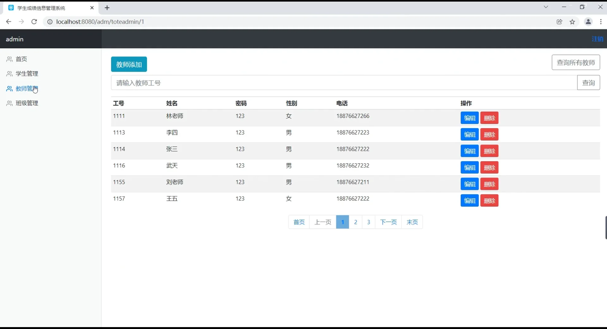Go to page 2 of teacher list

pyautogui.click(x=356, y=222)
